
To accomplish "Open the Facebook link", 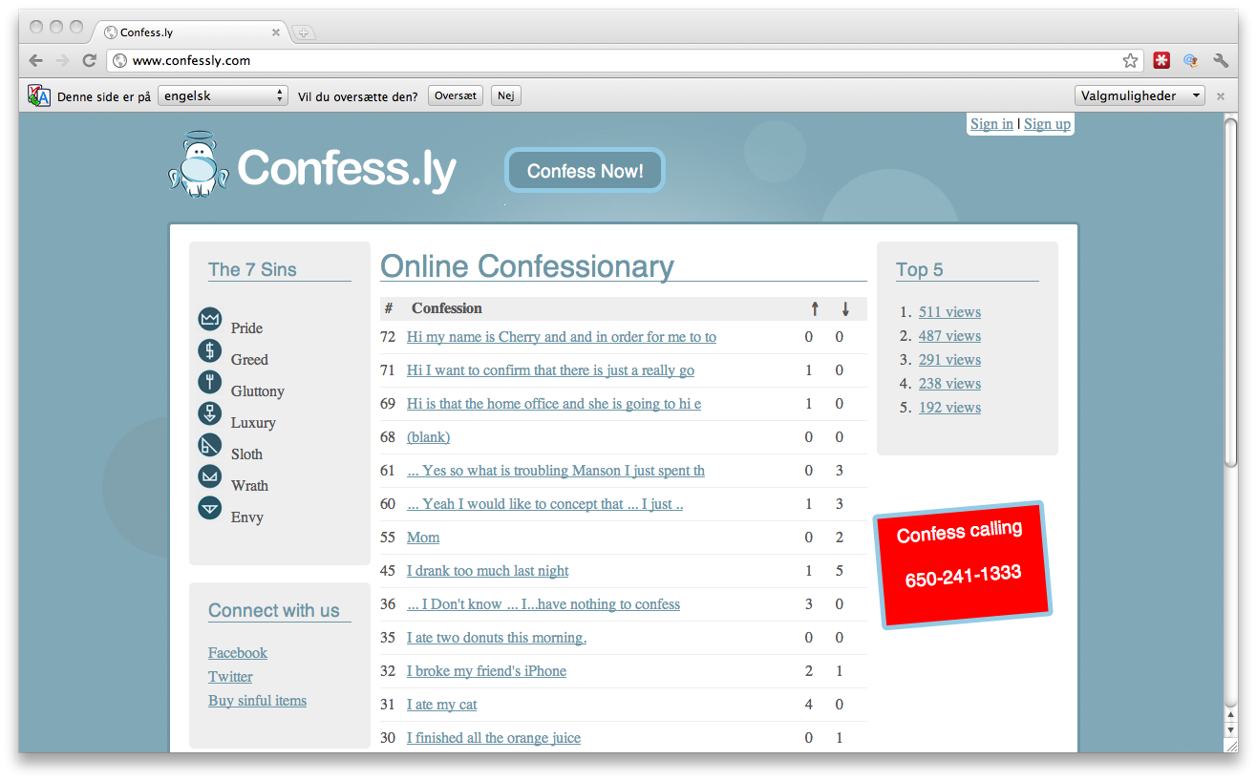I will pos(238,653).
